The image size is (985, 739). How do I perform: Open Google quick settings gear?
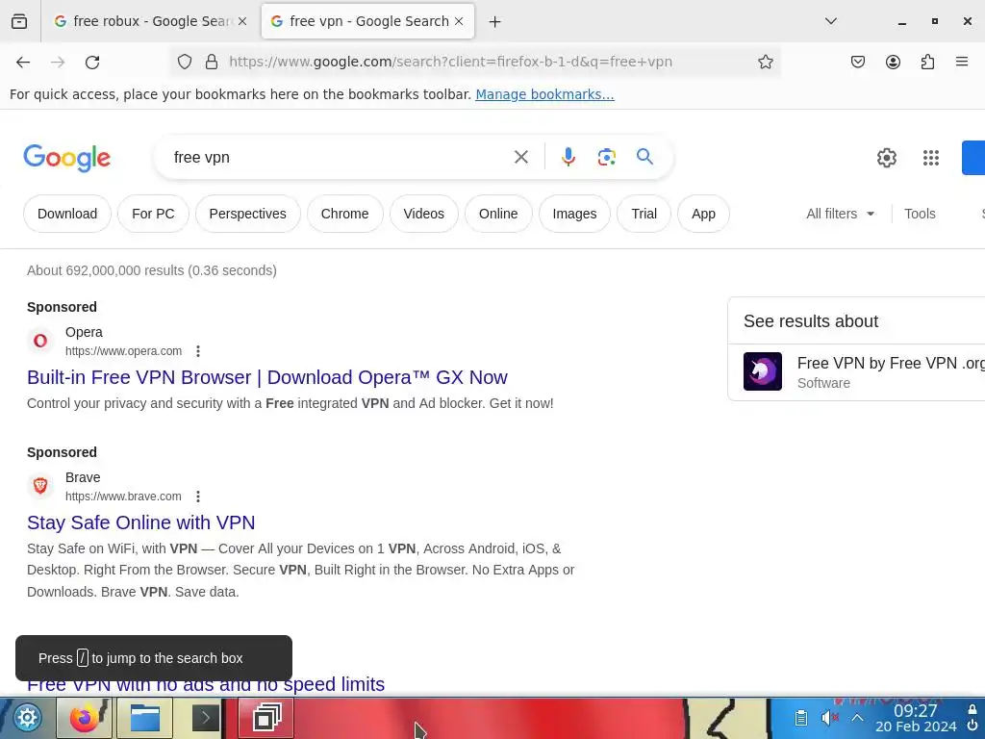[x=886, y=158]
